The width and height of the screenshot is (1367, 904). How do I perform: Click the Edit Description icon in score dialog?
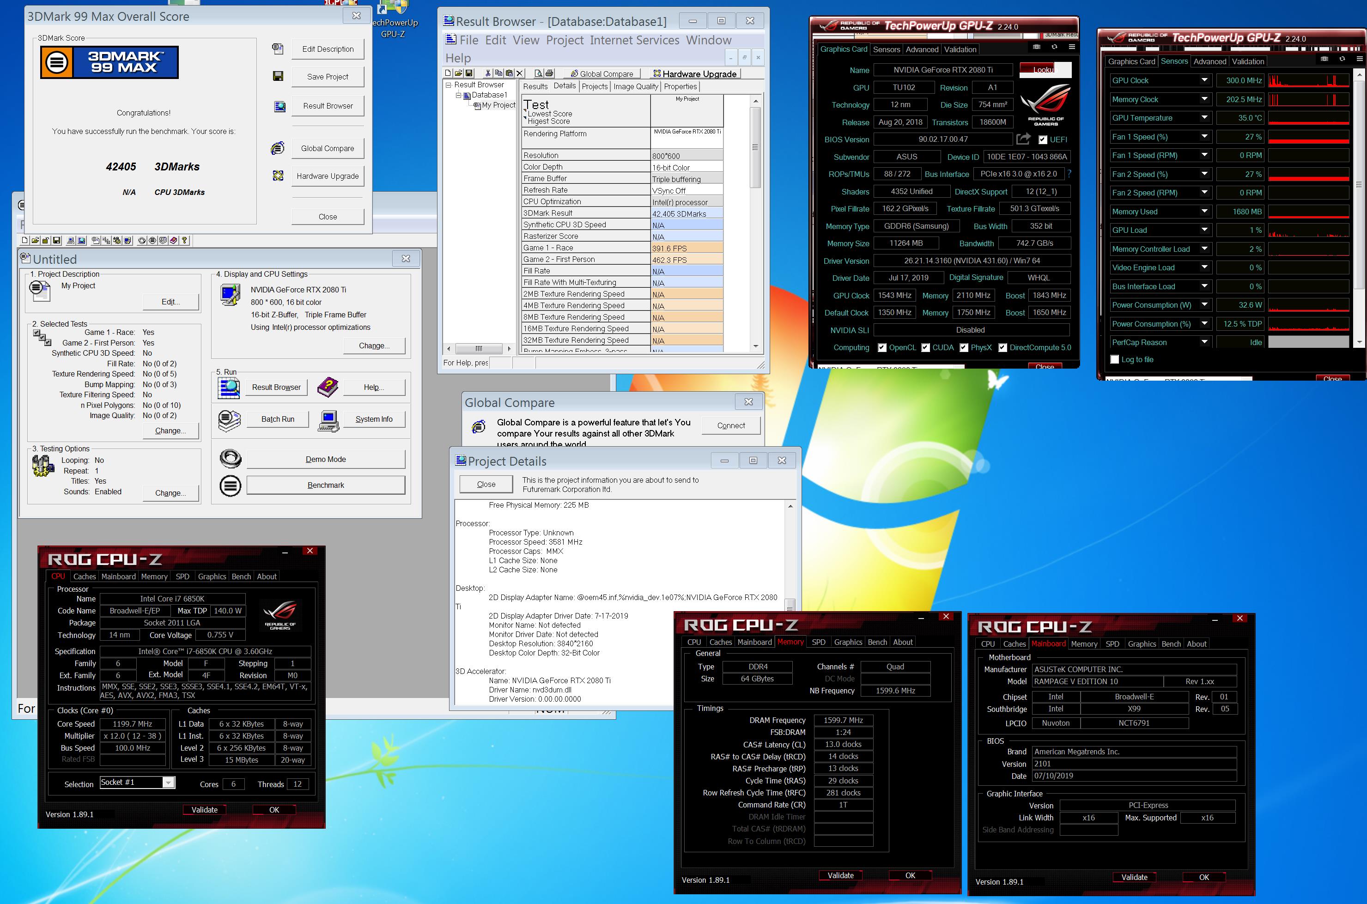tap(278, 49)
